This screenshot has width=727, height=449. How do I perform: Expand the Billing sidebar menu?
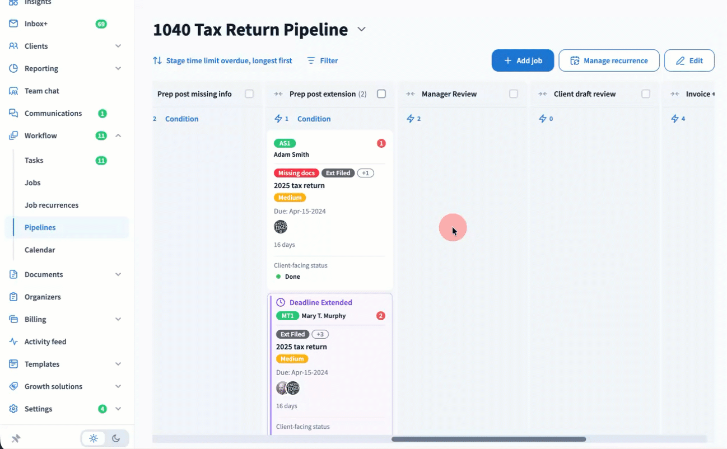coord(118,319)
